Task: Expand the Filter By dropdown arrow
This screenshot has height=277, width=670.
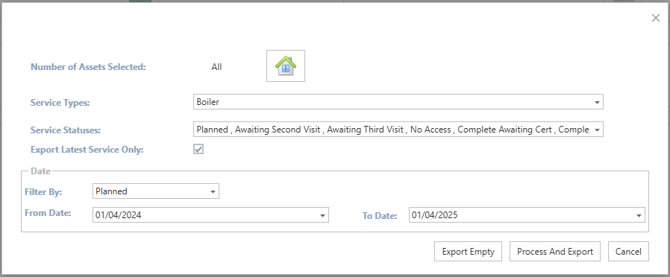Action: pyautogui.click(x=213, y=192)
